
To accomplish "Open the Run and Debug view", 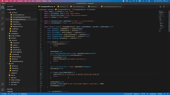I will click(2, 24).
